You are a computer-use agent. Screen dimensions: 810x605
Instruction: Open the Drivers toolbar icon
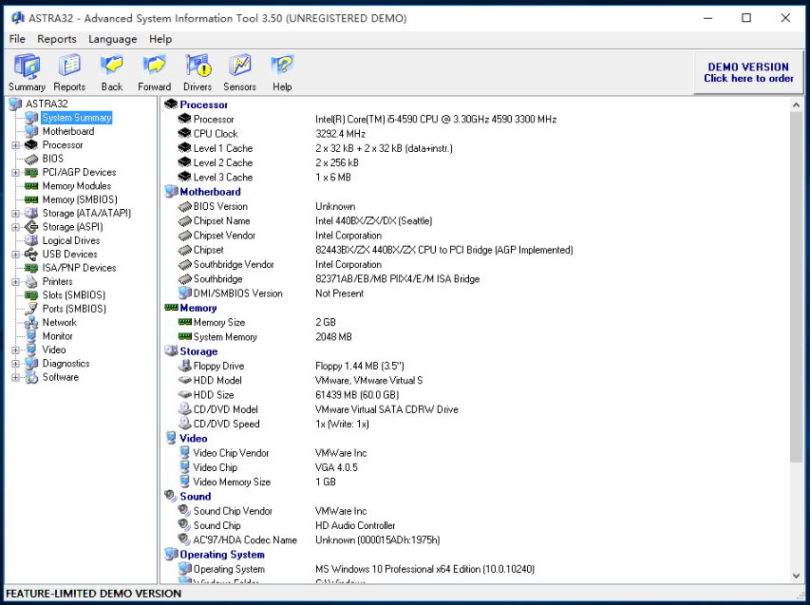coord(198,66)
